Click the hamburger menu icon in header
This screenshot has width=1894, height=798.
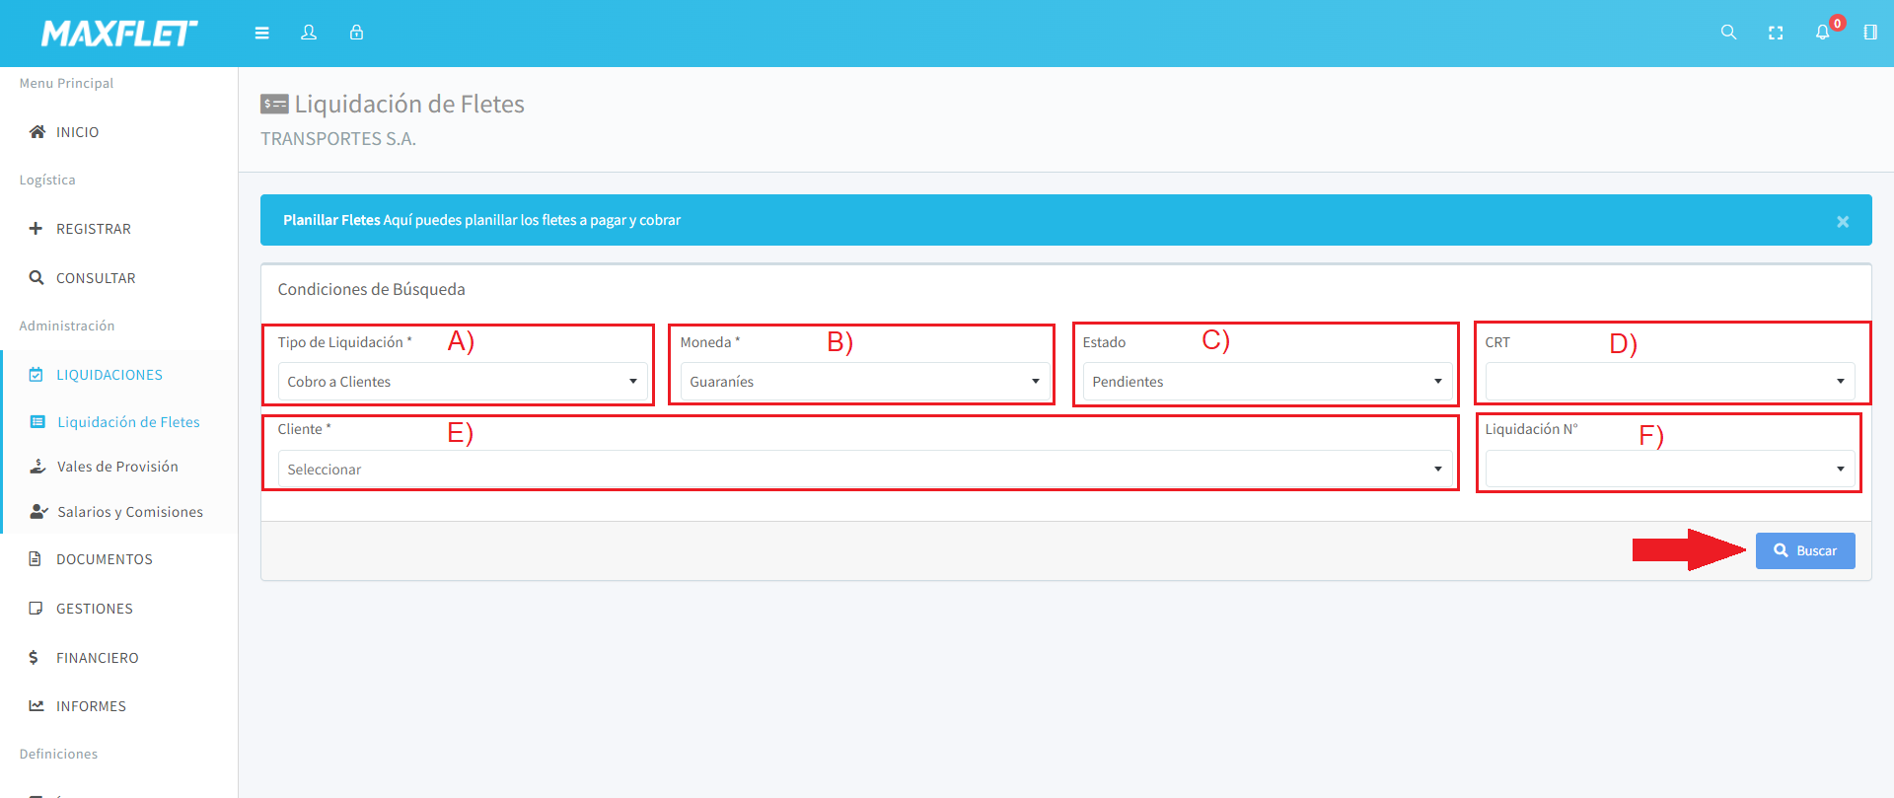click(x=261, y=33)
